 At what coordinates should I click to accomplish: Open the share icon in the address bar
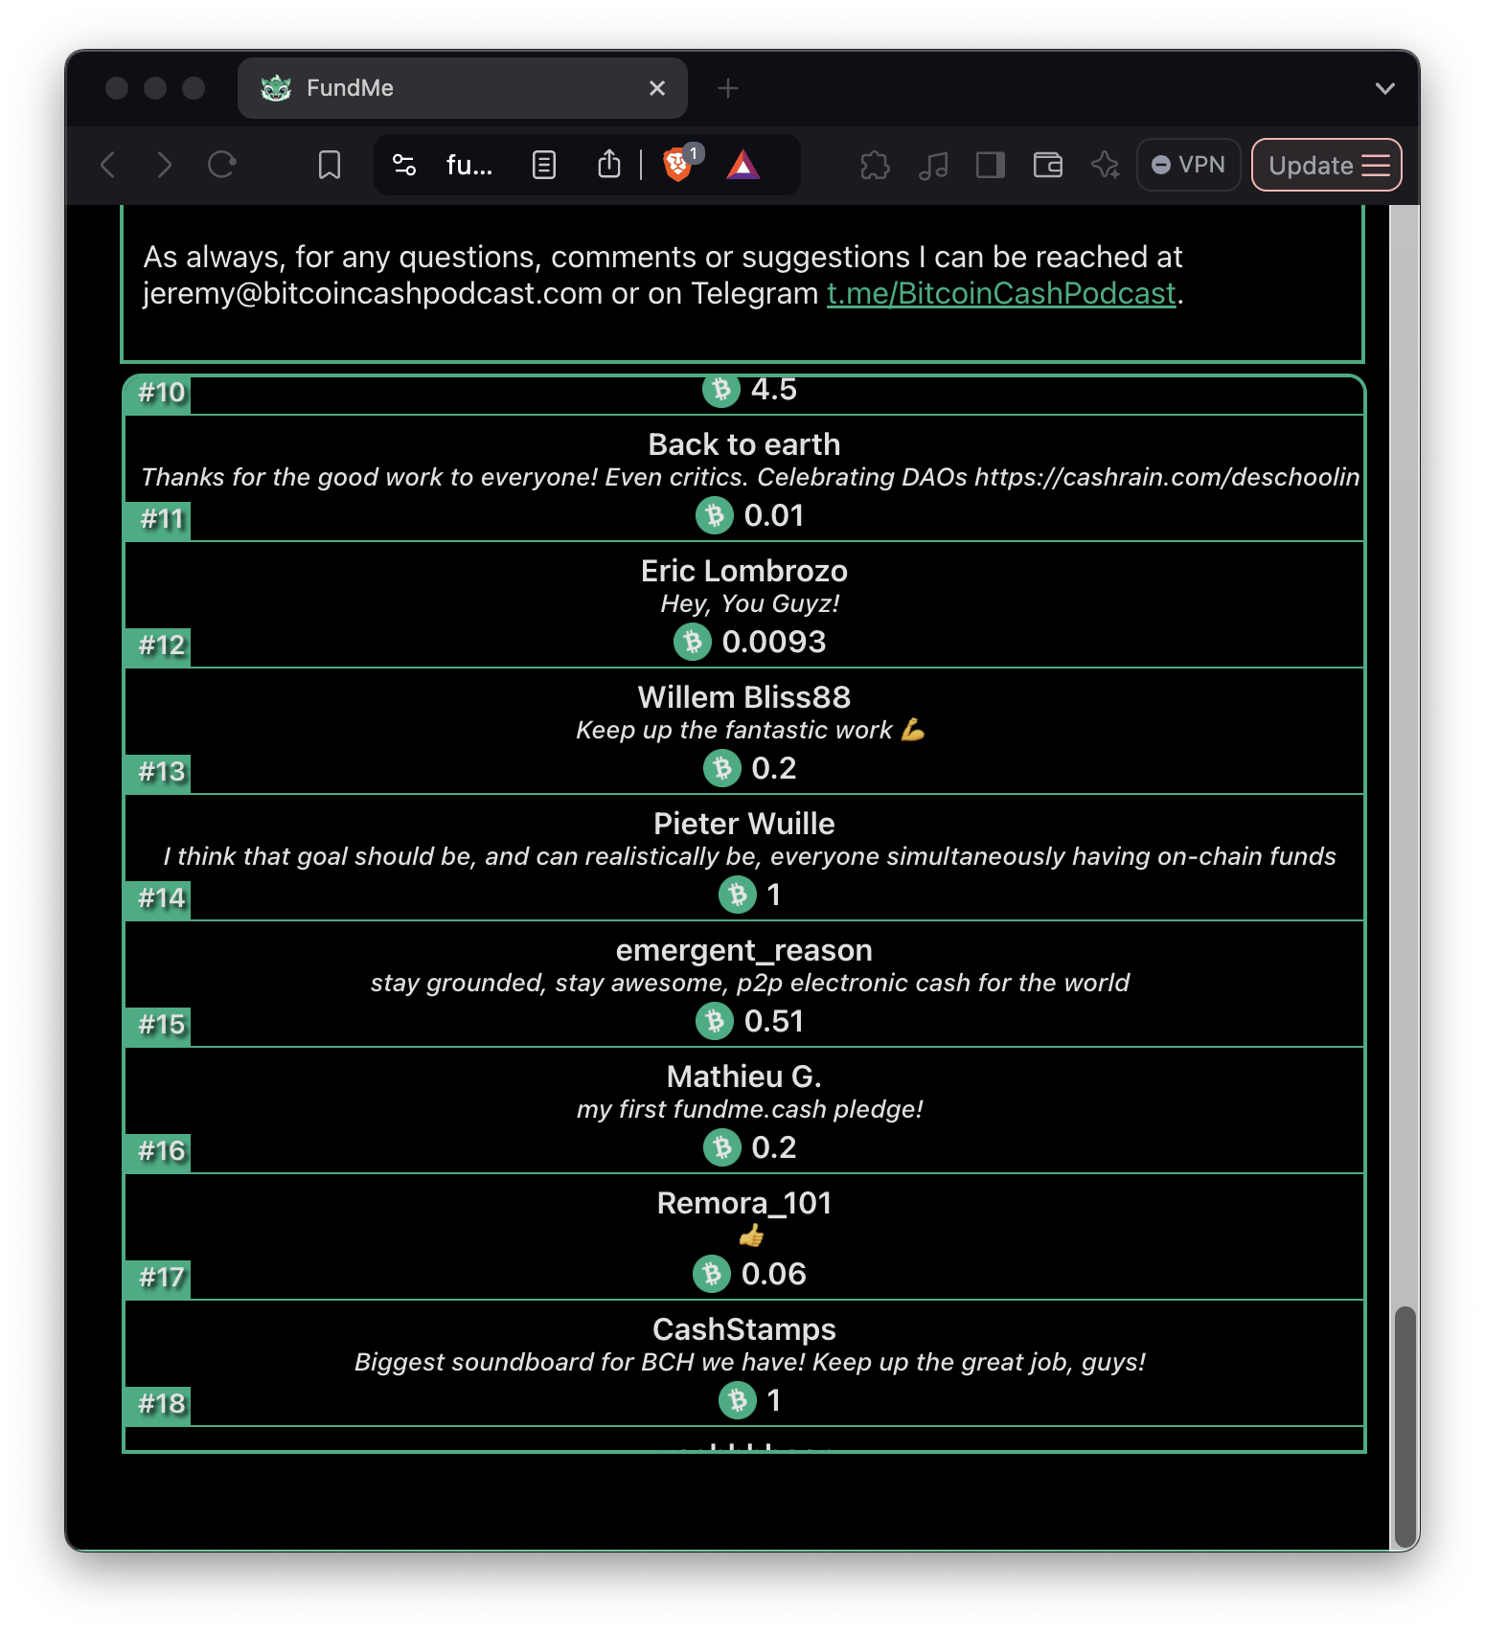point(609,165)
